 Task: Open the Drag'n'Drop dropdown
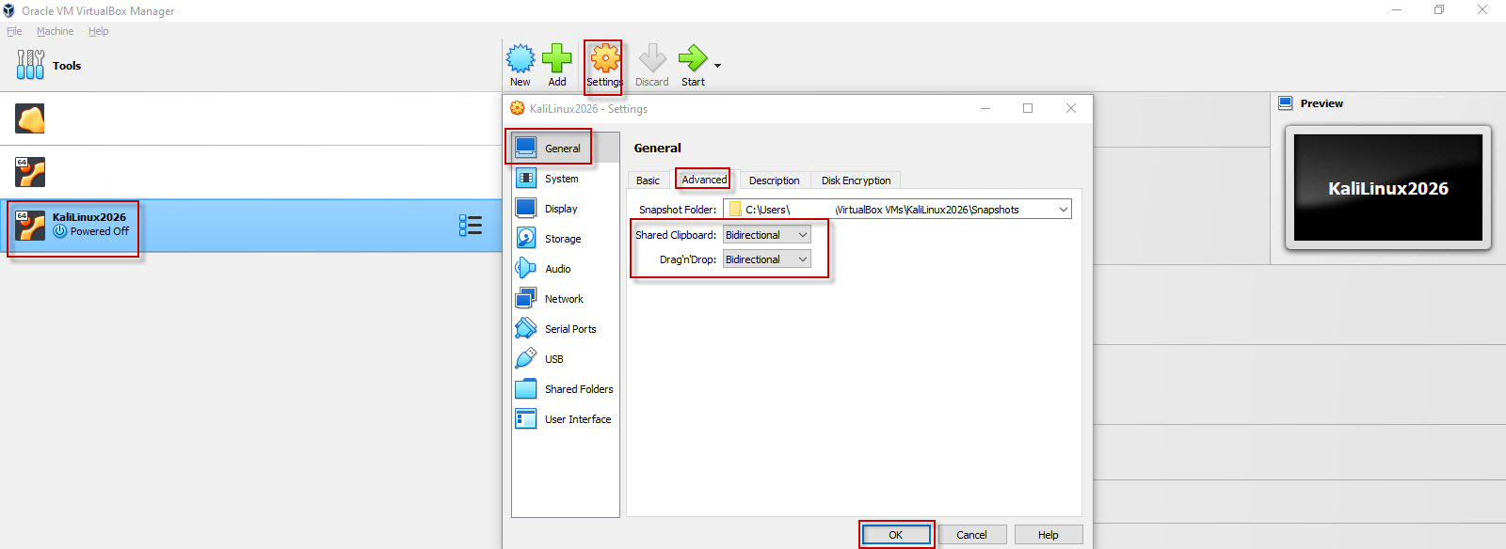click(x=766, y=259)
